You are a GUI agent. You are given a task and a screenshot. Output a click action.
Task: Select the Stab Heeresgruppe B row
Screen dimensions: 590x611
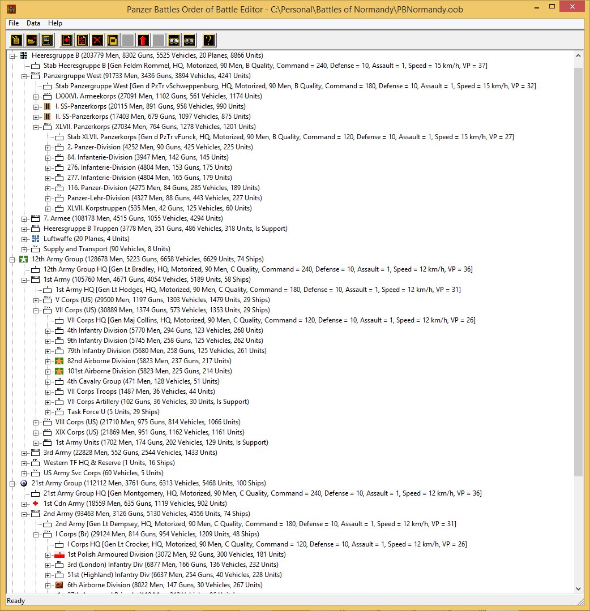click(265, 66)
